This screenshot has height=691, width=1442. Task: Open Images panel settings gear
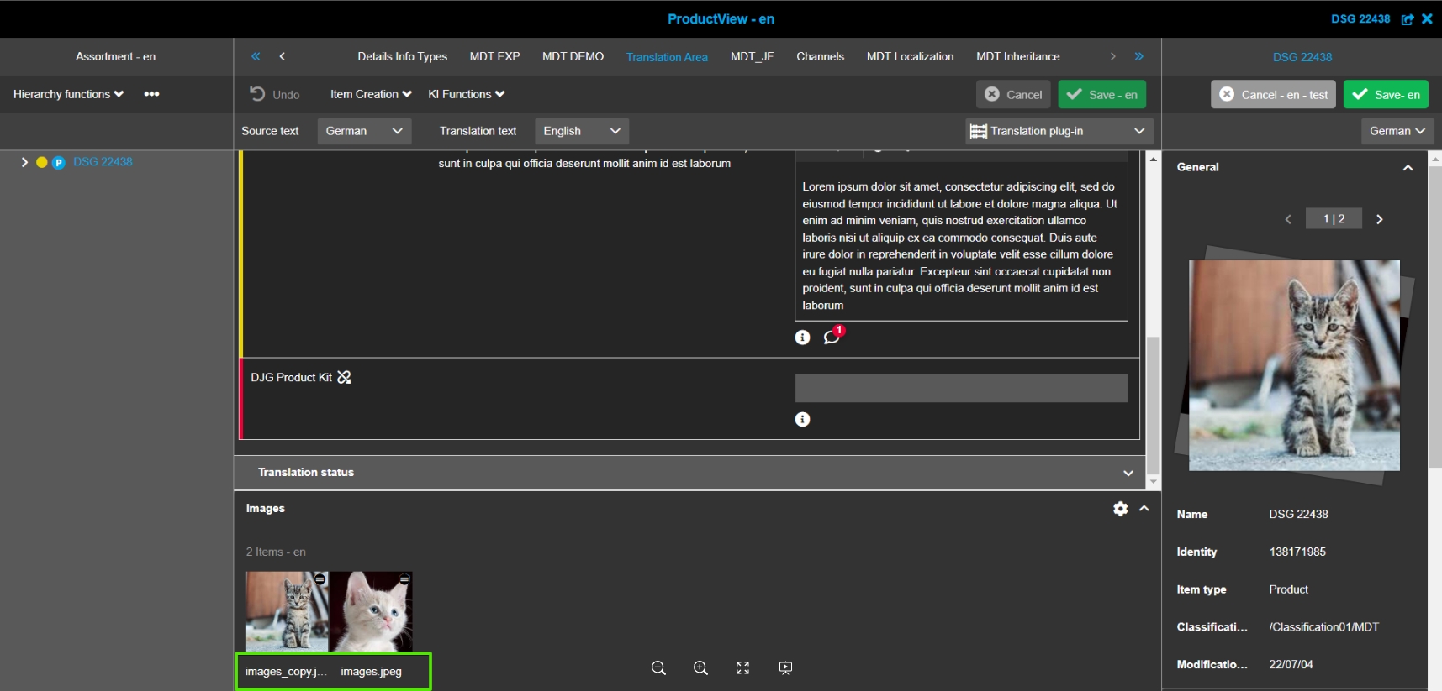coord(1120,509)
